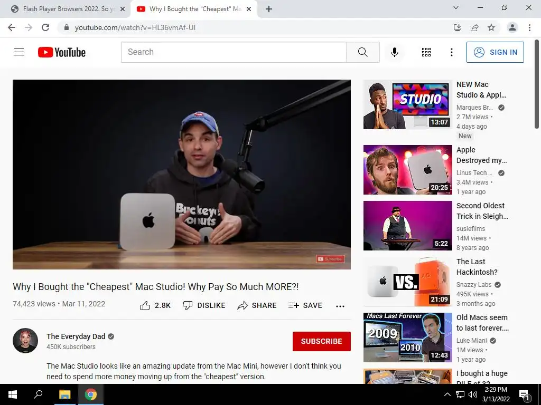The width and height of the screenshot is (541, 405).
Task: Open a new browser tab
Action: [x=269, y=9]
